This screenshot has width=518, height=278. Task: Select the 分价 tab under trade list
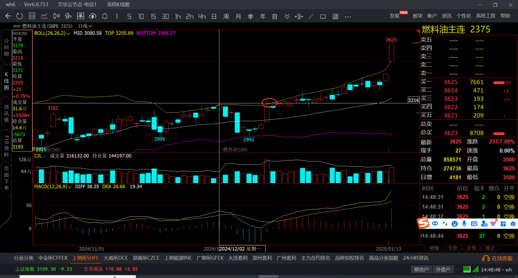coord(452,248)
